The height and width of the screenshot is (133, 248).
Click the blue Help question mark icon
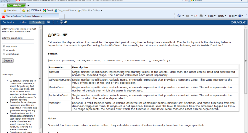pyautogui.click(x=240, y=16)
